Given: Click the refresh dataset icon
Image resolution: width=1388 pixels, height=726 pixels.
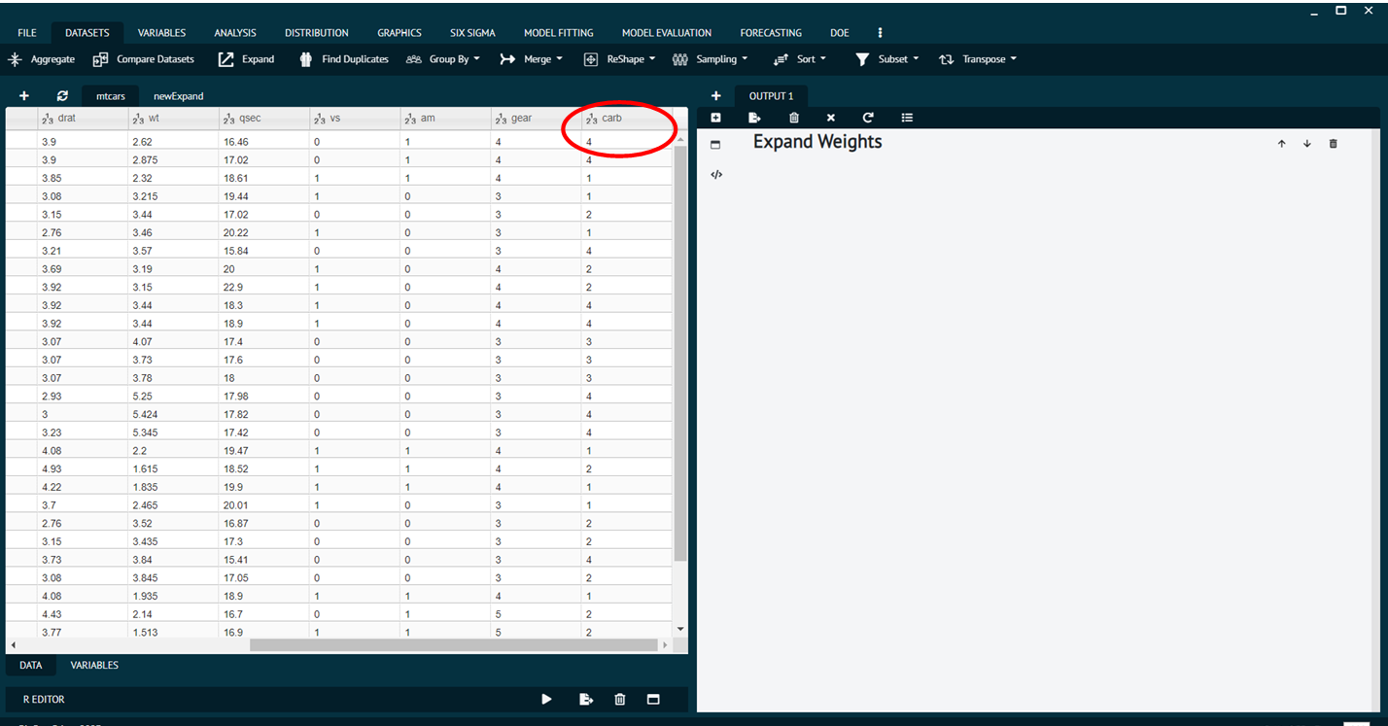Looking at the screenshot, I should click(62, 96).
